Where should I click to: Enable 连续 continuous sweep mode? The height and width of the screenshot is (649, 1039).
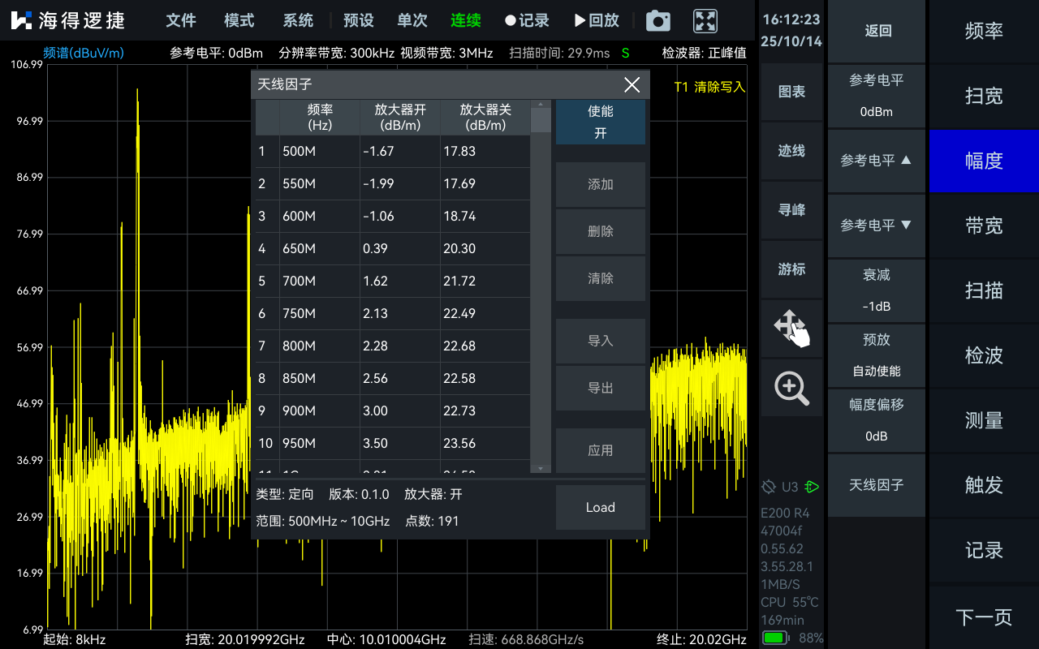pyautogui.click(x=466, y=21)
